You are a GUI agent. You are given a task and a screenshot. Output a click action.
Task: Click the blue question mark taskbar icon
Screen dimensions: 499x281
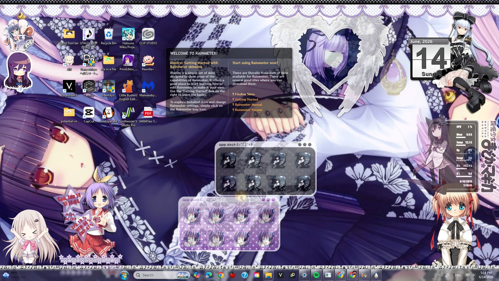pos(245,275)
